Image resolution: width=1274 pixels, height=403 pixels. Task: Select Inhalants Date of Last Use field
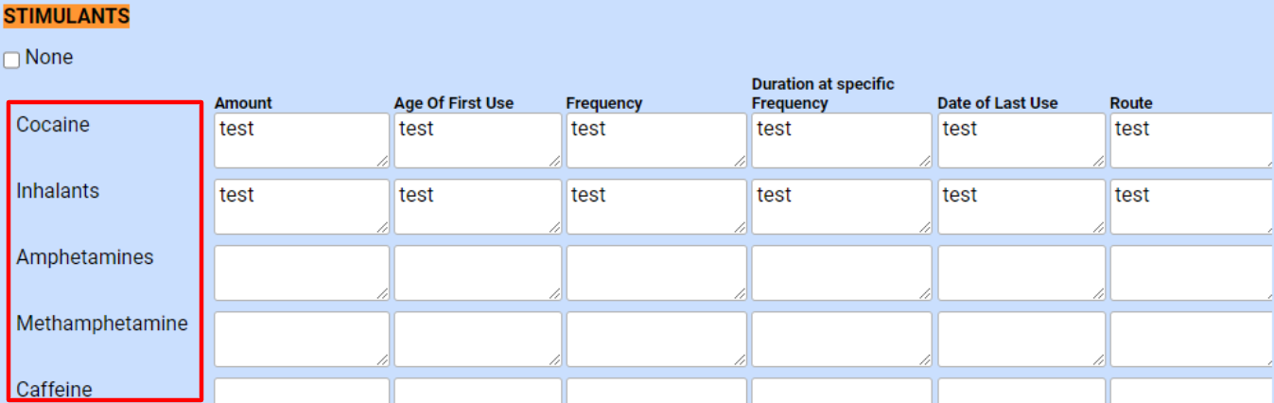click(1021, 206)
